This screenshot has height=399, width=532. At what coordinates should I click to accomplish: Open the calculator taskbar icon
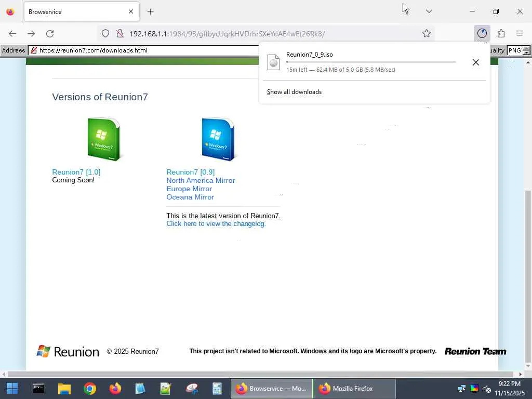click(x=217, y=389)
